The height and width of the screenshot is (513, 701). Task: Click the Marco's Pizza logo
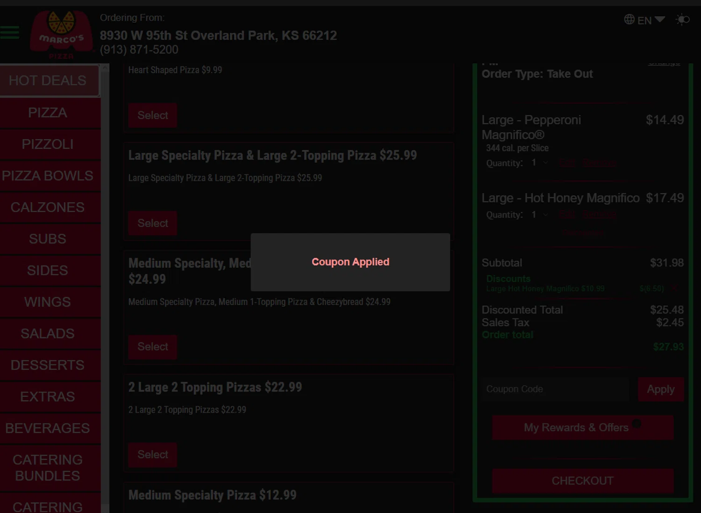click(x=61, y=35)
